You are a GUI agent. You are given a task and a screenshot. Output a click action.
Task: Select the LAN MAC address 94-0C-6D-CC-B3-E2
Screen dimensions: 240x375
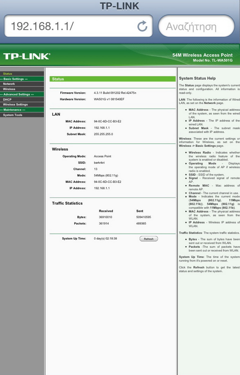click(x=107, y=121)
